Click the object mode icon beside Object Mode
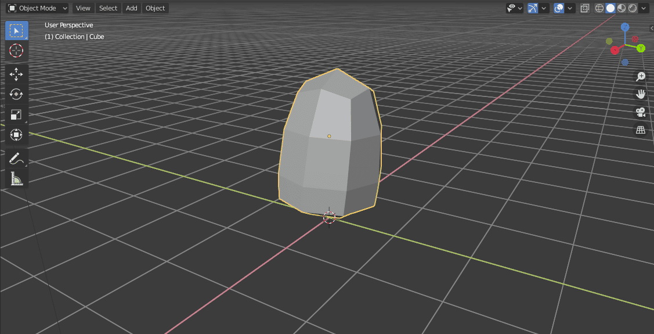This screenshot has height=334, width=654. click(x=12, y=8)
